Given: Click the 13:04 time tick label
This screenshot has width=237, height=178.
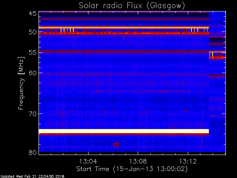Looking at the screenshot, I should 88,161.
